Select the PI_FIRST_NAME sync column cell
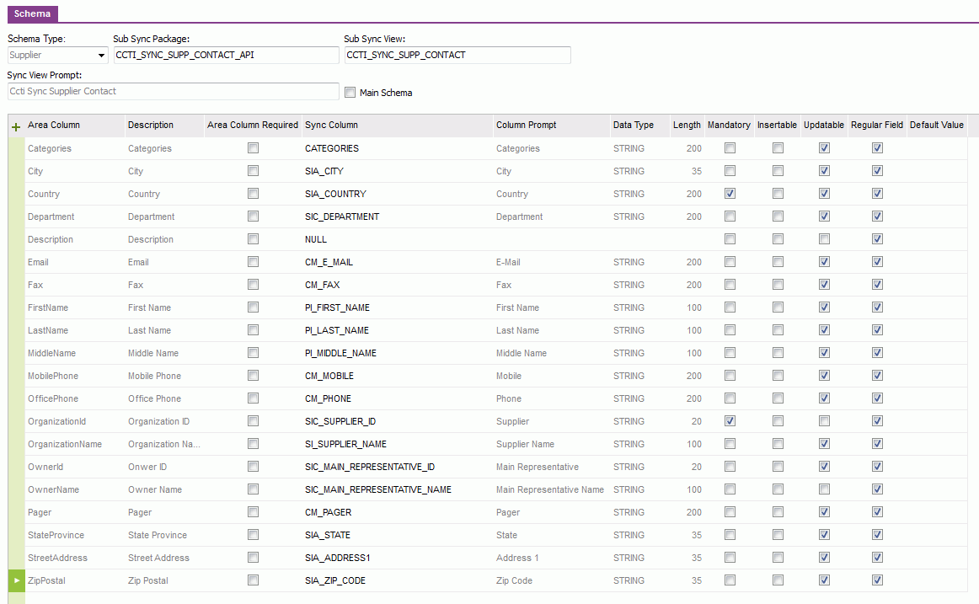The width and height of the screenshot is (979, 604). (x=337, y=307)
